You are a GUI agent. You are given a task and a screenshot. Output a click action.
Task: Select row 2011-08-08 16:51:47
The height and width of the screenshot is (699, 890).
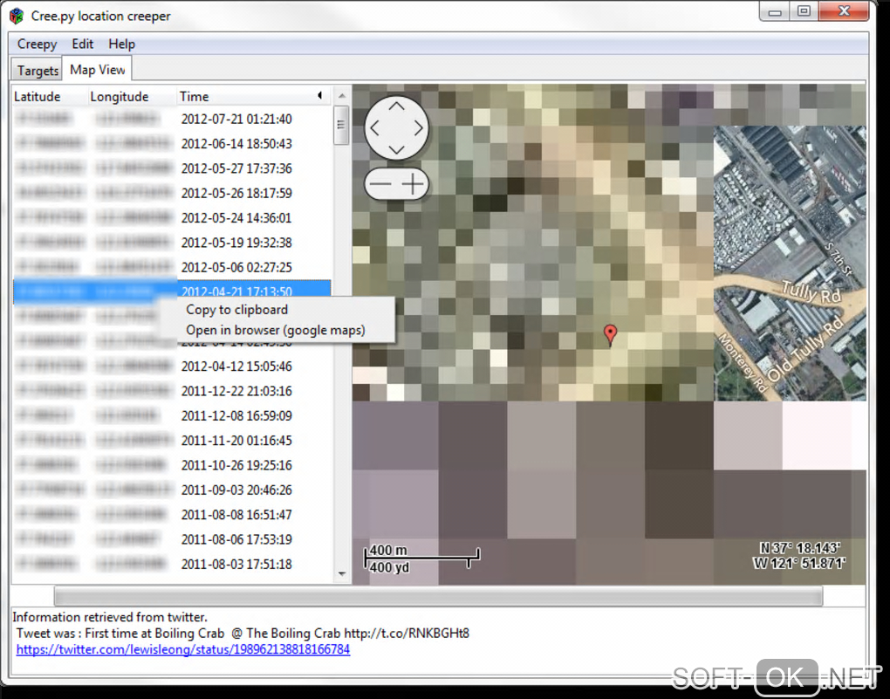(171, 515)
